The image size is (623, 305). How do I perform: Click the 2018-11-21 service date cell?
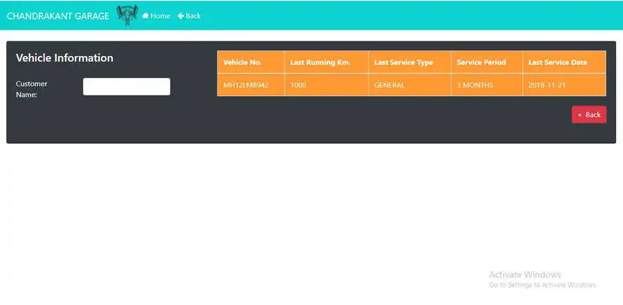tap(547, 85)
